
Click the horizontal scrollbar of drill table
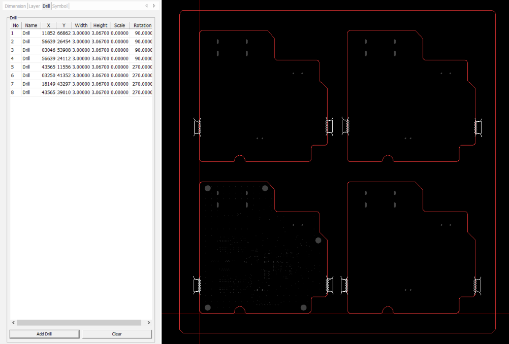tap(79, 323)
